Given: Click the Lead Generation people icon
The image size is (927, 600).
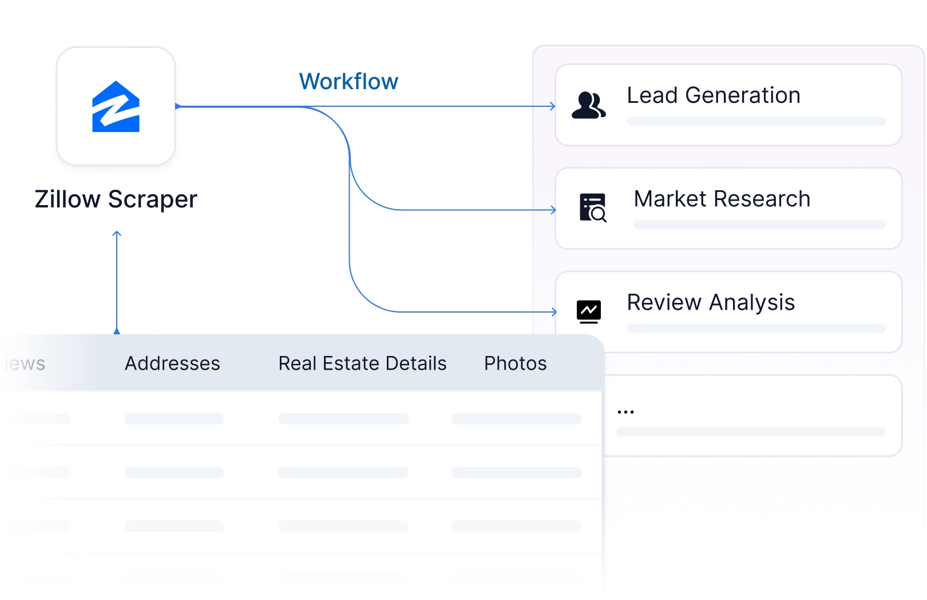Looking at the screenshot, I should click(589, 105).
